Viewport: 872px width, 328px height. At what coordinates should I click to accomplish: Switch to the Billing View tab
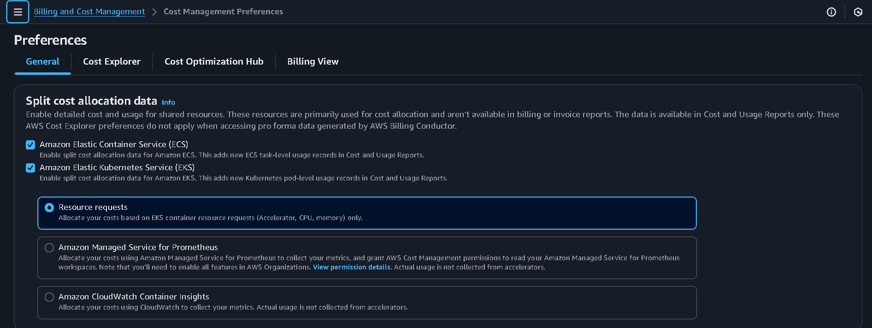(x=312, y=61)
